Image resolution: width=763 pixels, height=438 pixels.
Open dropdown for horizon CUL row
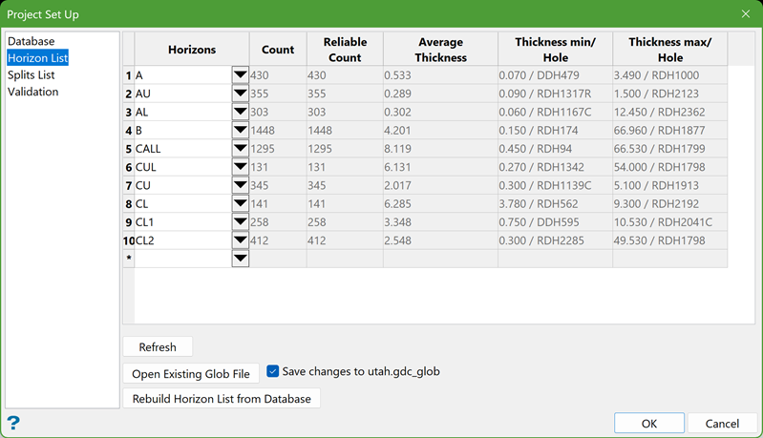(x=241, y=167)
